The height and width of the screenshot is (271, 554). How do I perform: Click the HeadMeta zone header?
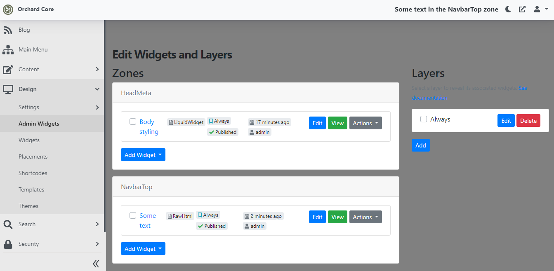point(256,93)
